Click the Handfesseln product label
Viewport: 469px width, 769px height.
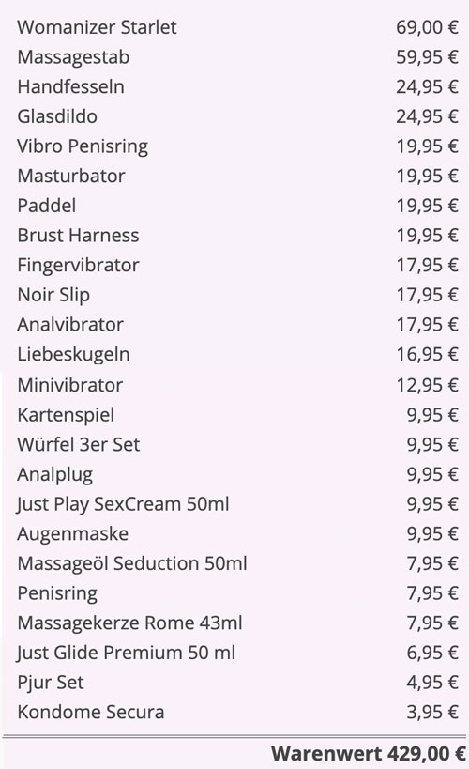70,86
